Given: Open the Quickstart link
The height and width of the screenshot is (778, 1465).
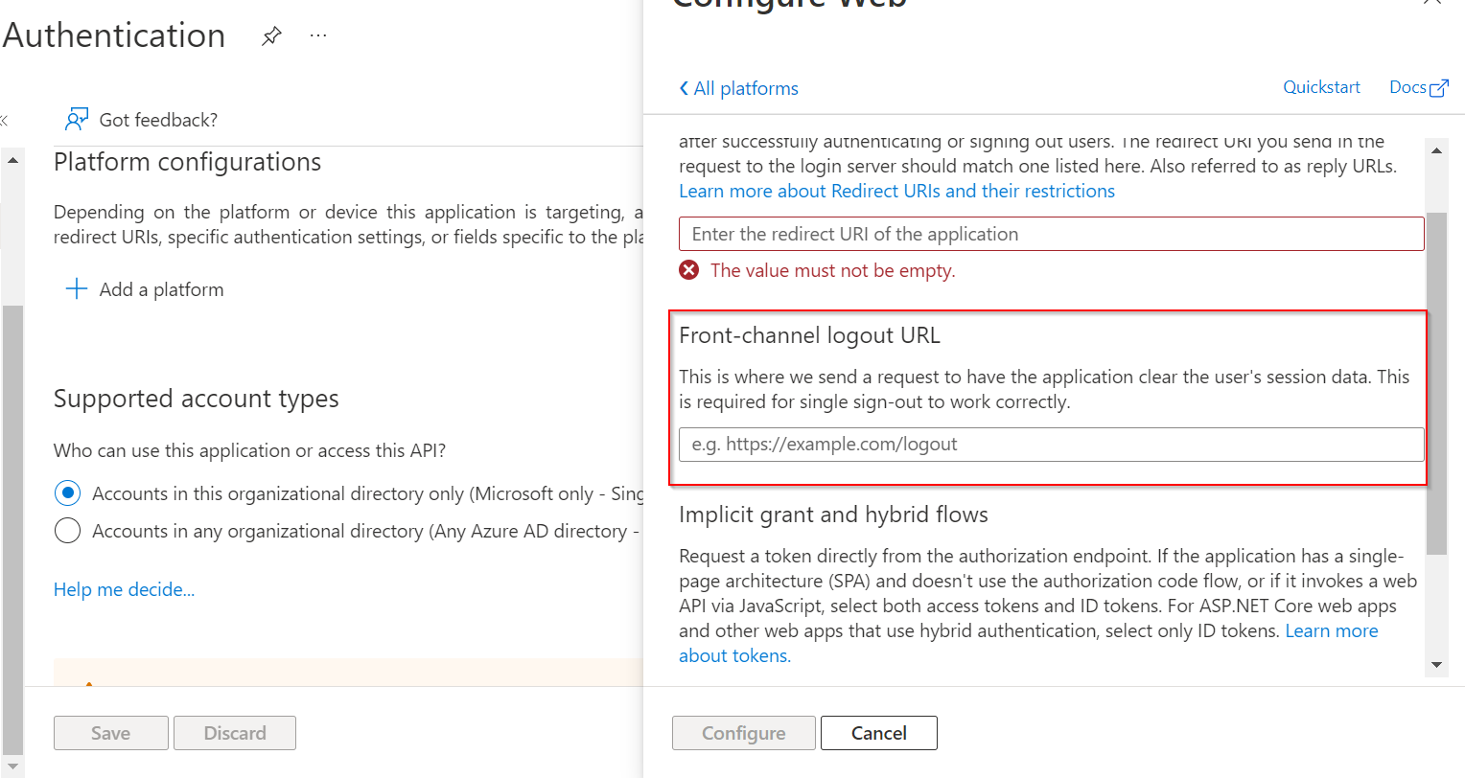Looking at the screenshot, I should click(1321, 87).
